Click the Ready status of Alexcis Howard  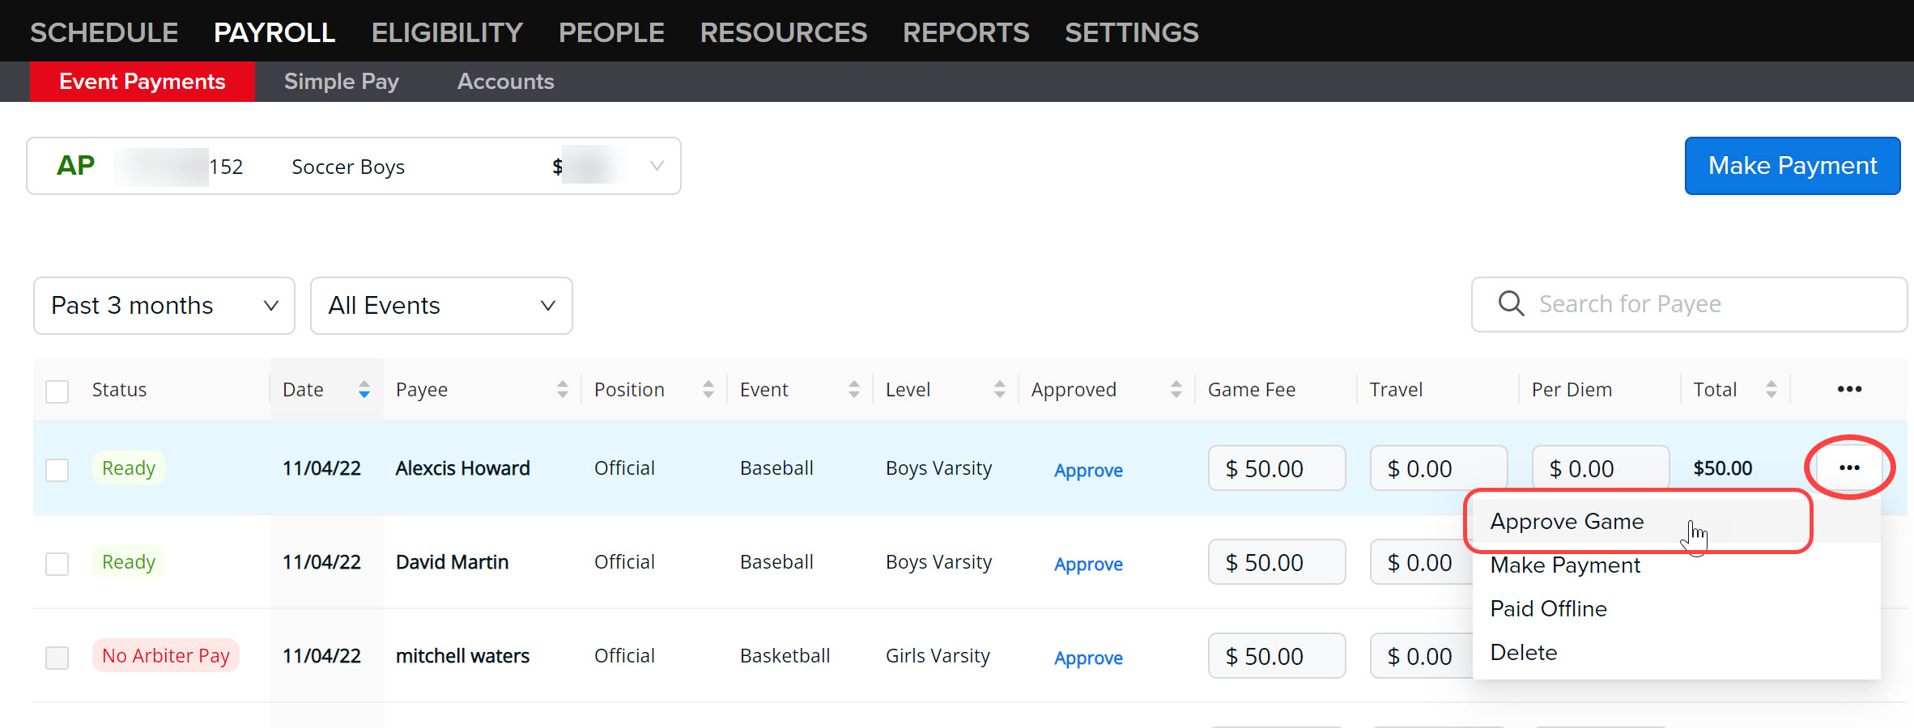tap(129, 468)
